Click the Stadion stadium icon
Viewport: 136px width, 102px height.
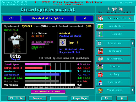click(x=100, y=67)
